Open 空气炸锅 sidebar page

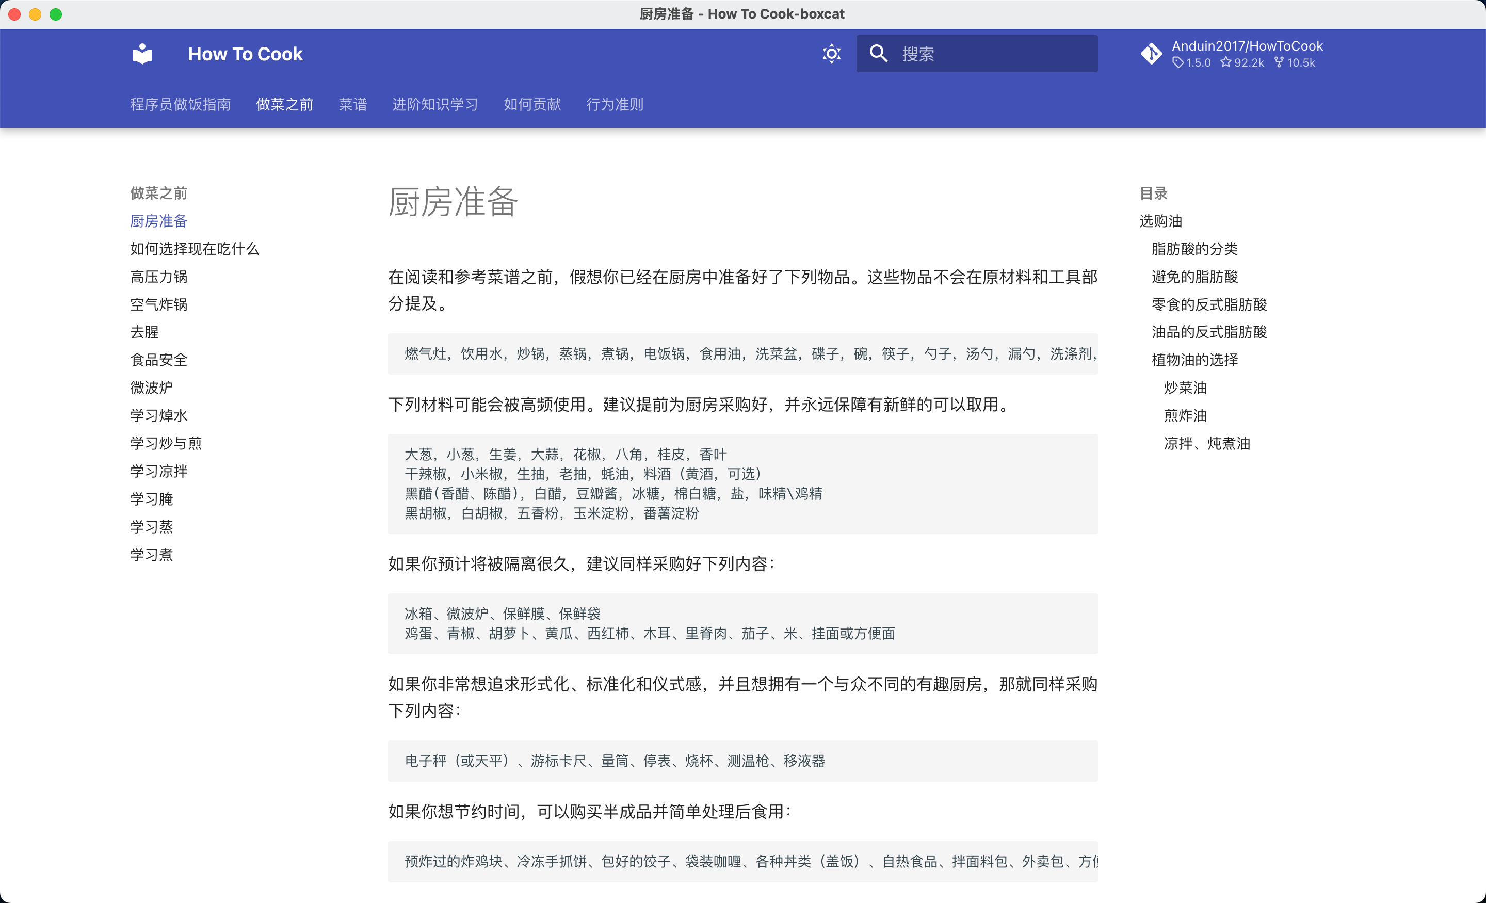click(158, 304)
